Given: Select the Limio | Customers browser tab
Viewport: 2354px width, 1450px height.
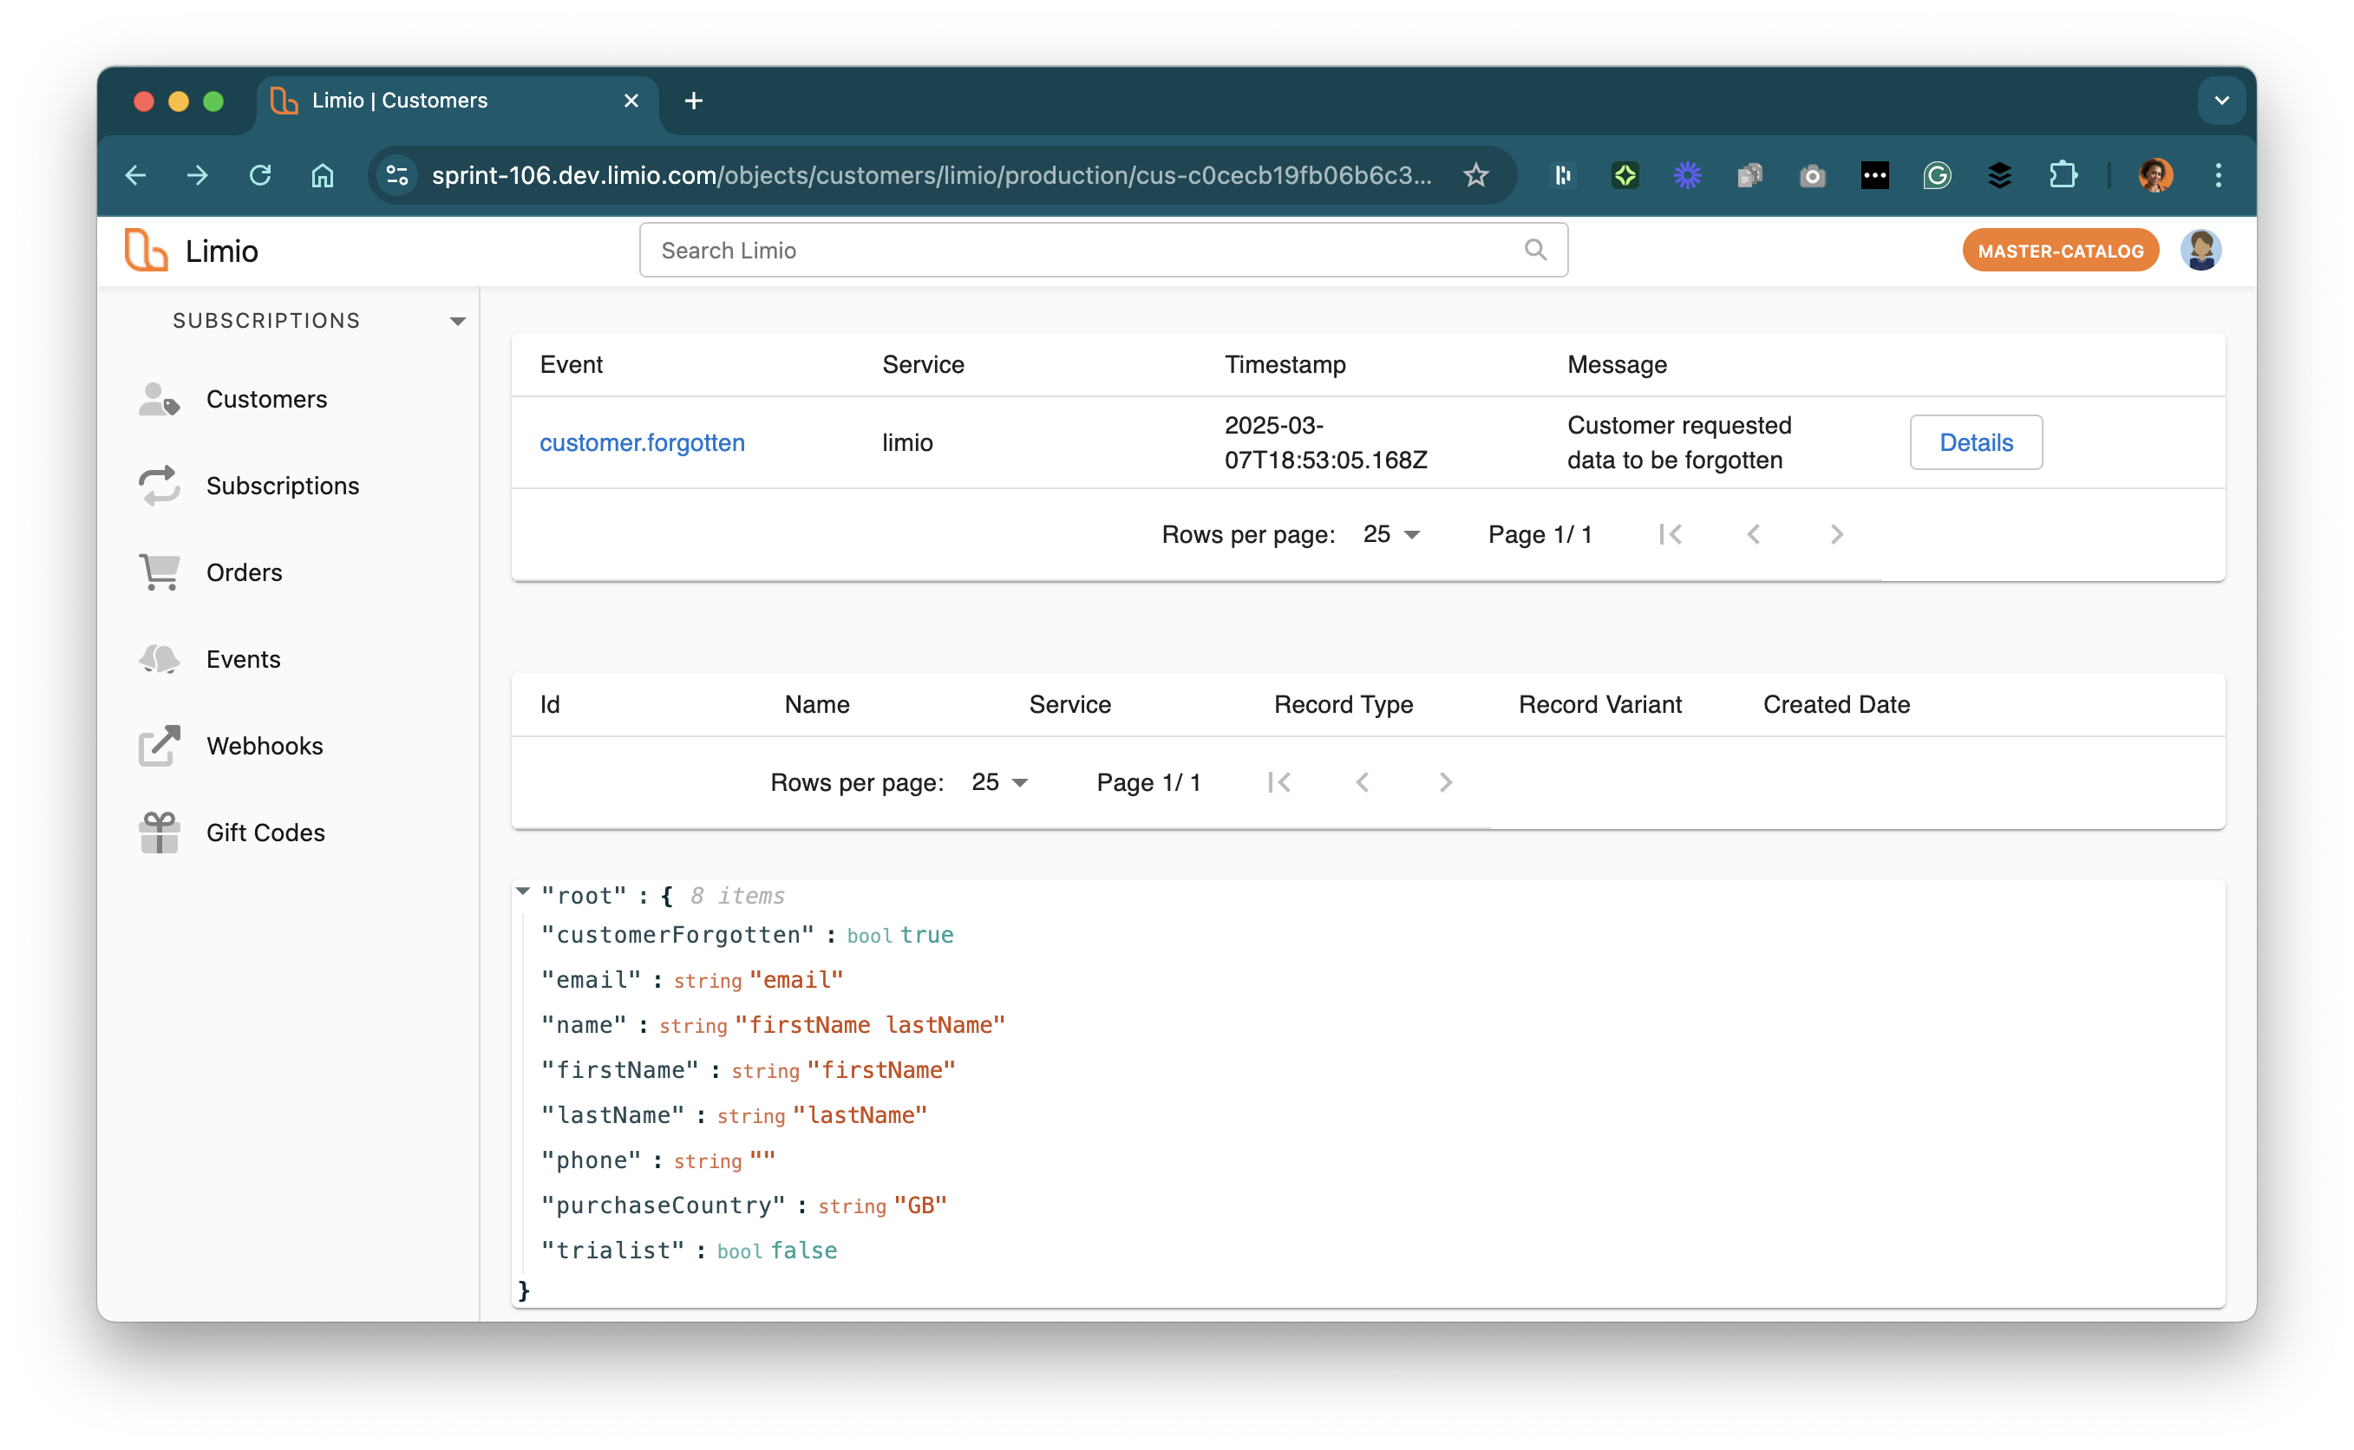Looking at the screenshot, I should pos(456,101).
